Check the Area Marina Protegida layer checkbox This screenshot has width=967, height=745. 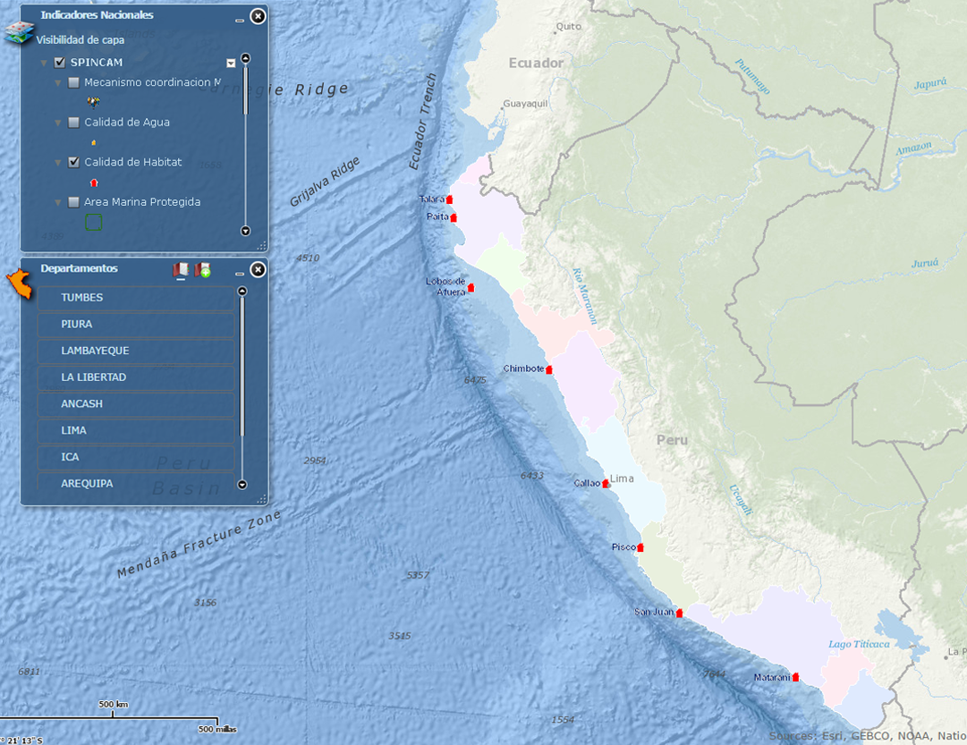click(x=73, y=202)
